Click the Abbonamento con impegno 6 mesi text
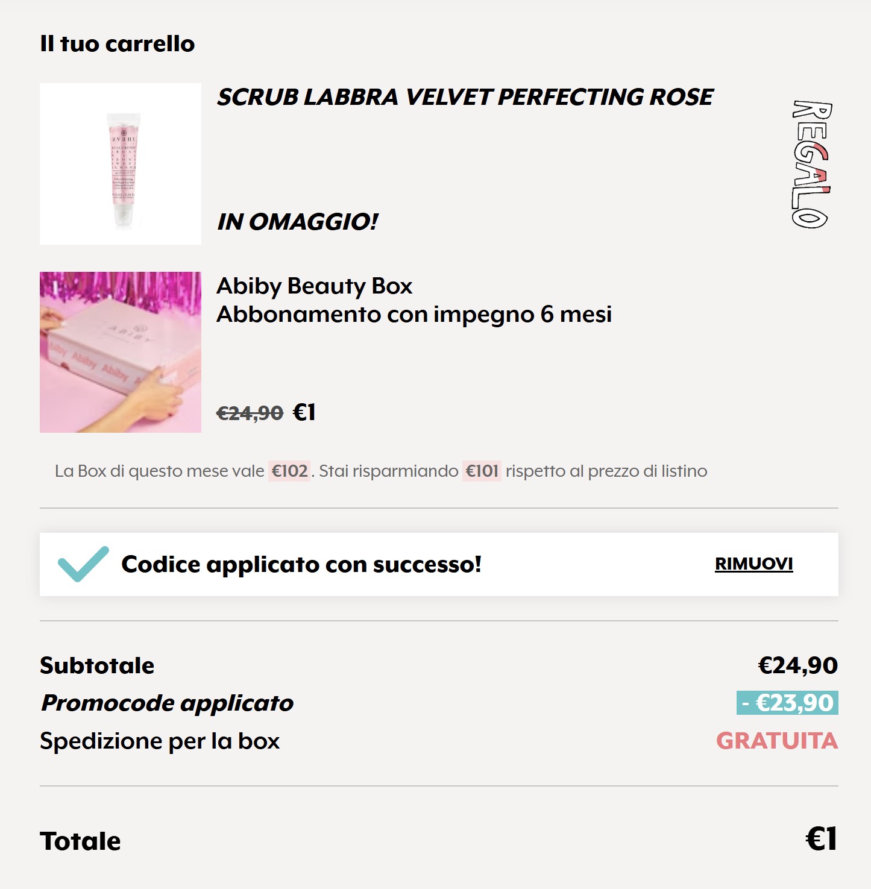Viewport: 871px width, 889px height. [x=414, y=314]
